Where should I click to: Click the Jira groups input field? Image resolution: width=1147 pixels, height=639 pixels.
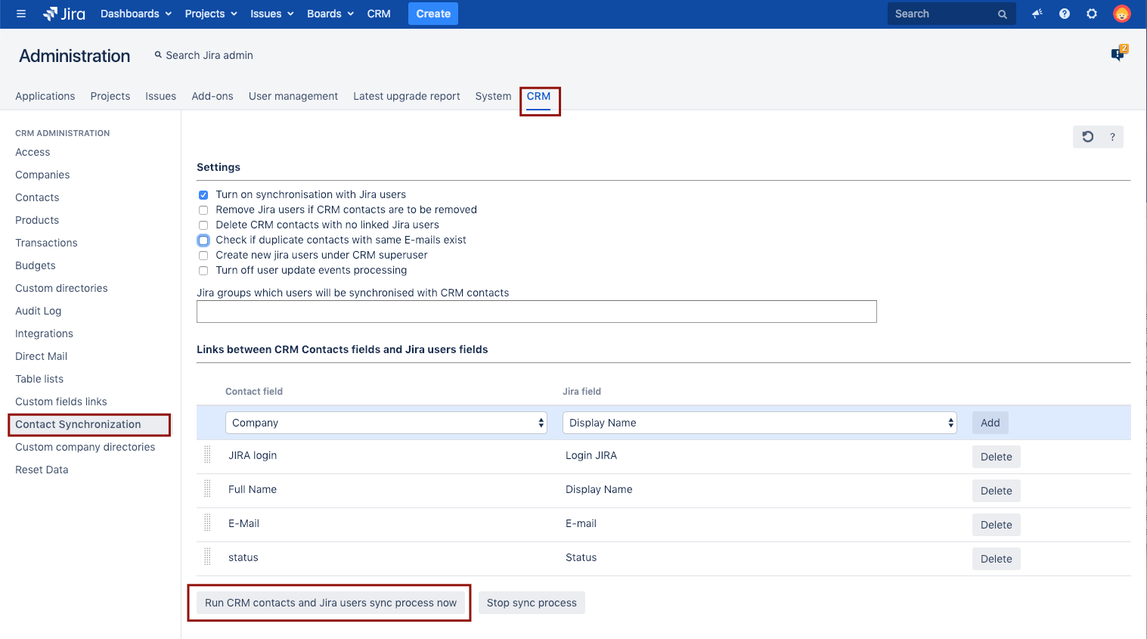click(x=536, y=312)
